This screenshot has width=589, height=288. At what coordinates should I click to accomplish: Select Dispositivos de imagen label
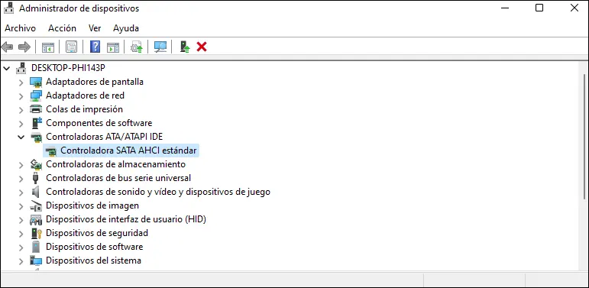[x=92, y=205]
